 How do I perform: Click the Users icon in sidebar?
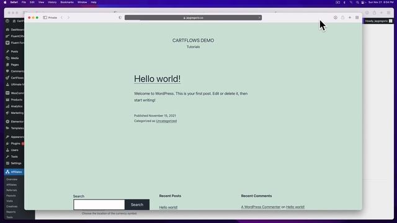7,150
